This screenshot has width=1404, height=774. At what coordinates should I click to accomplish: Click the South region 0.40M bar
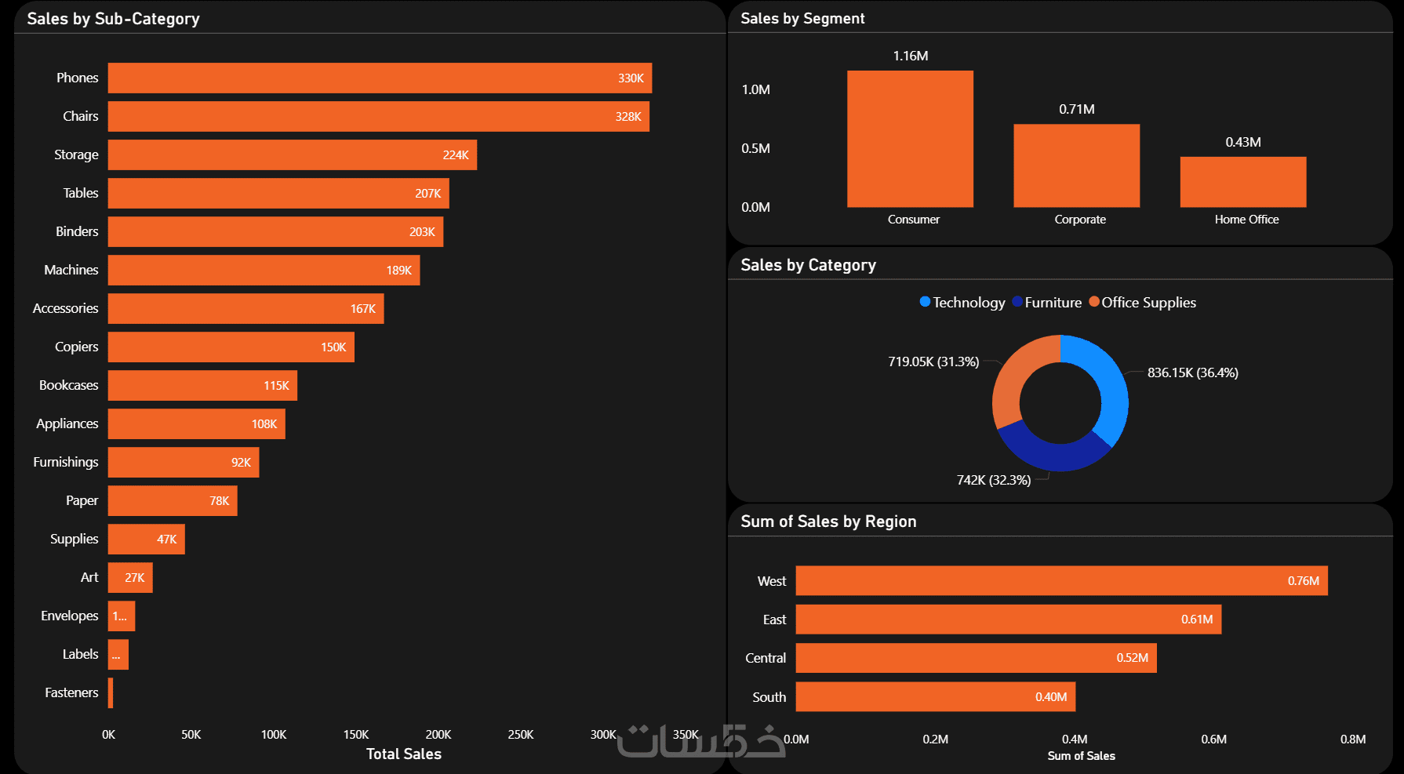[x=936, y=696]
